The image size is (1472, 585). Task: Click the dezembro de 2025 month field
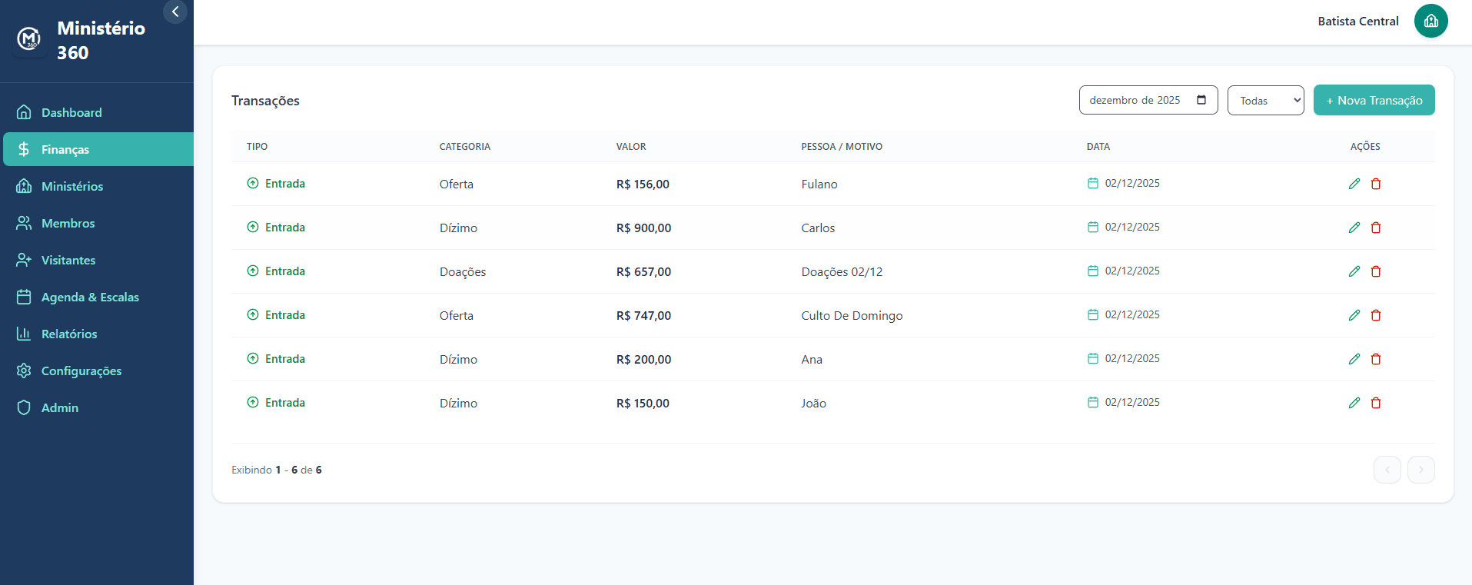click(x=1135, y=101)
